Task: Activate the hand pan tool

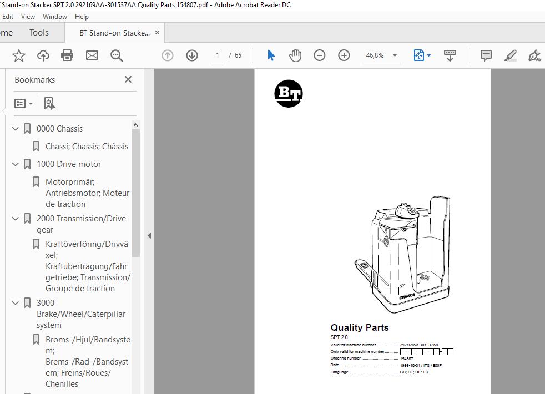Action: (295, 55)
